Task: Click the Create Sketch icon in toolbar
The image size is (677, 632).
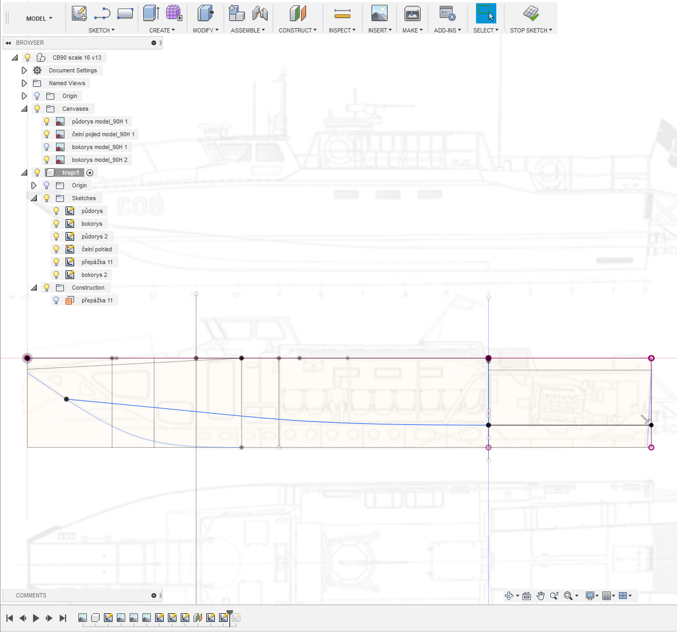Action: pos(79,13)
